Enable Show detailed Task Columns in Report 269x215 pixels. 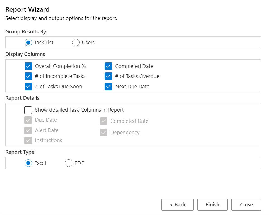tap(28, 110)
